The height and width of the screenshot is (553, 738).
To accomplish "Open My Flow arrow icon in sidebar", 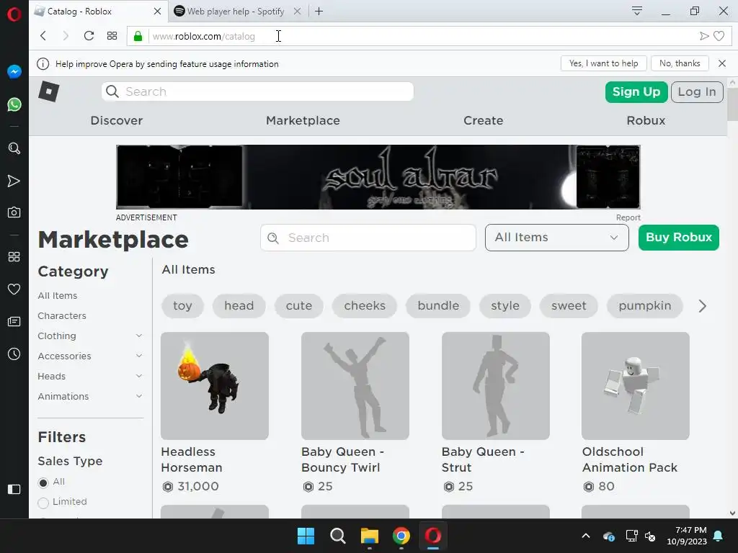I will [14, 181].
